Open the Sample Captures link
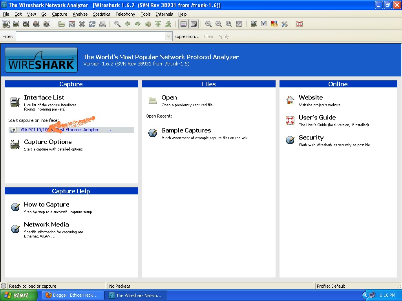Image resolution: width=402 pixels, height=301 pixels. (186, 131)
